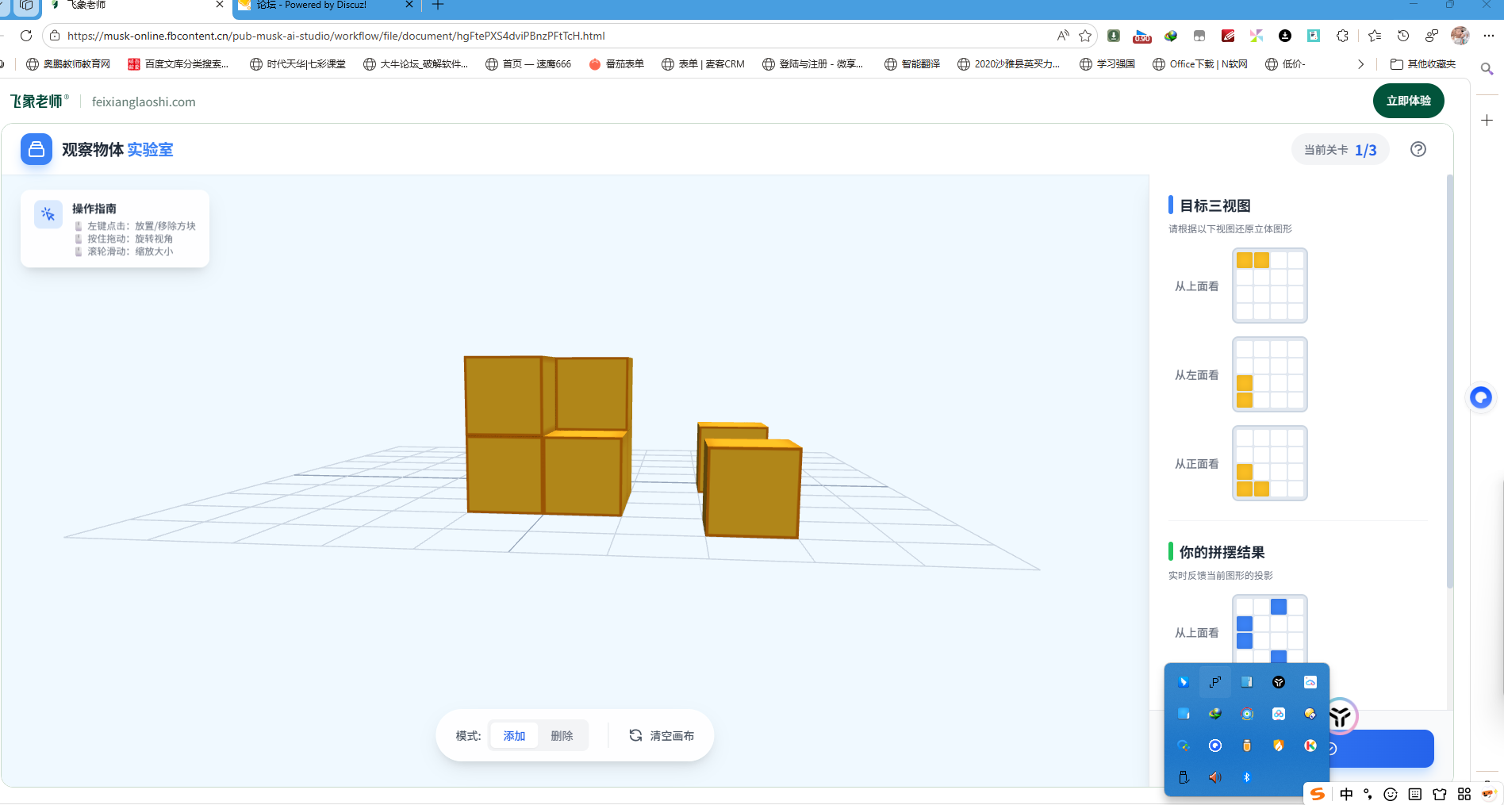Open the USB safely remove tray icon
This screenshot has height=805, width=1504.
[1184, 777]
